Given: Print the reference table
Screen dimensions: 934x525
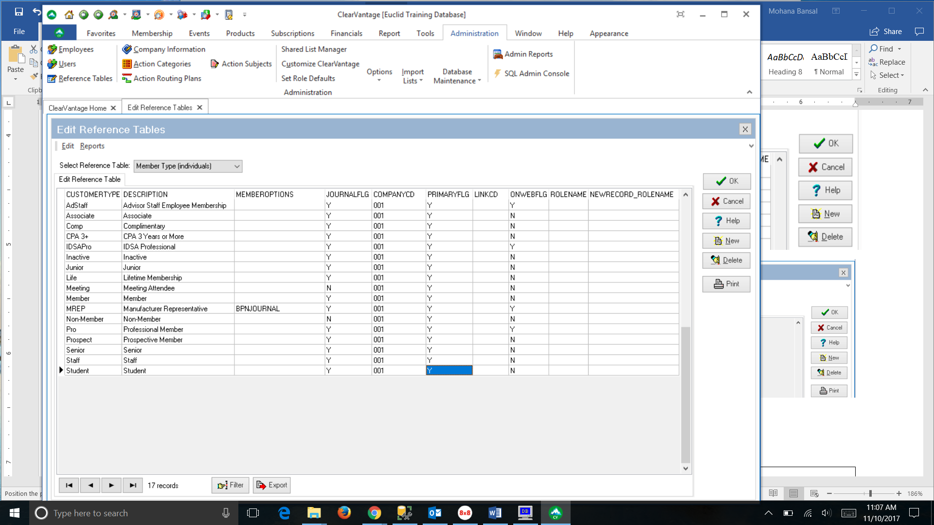Looking at the screenshot, I should 726,284.
